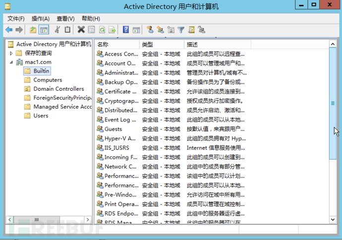Click the tree pane scroll right arrow

point(88,220)
